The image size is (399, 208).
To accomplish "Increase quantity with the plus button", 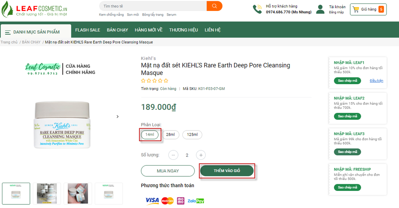I will click(x=201, y=155).
